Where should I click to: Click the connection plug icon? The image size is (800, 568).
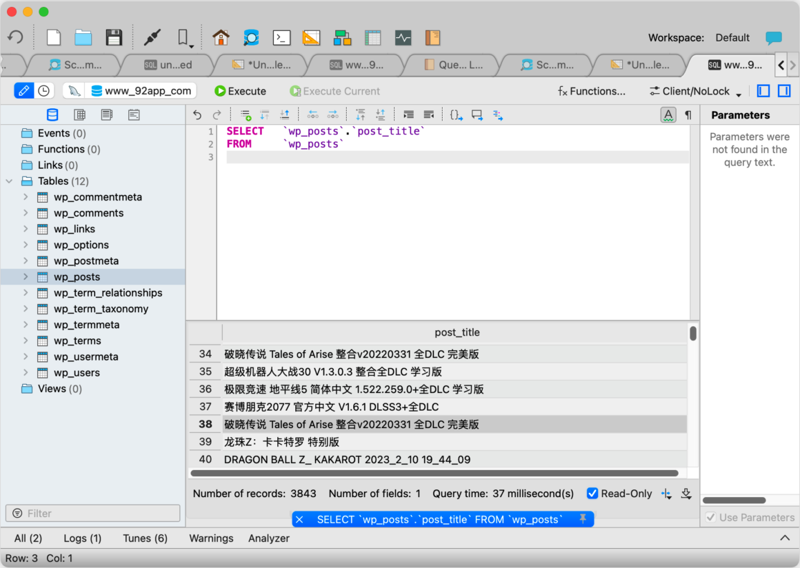tap(152, 37)
